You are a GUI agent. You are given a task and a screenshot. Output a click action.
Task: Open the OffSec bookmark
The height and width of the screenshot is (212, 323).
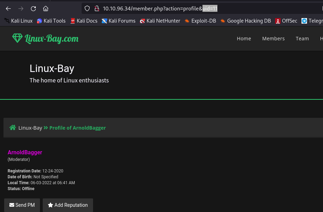coord(286,21)
